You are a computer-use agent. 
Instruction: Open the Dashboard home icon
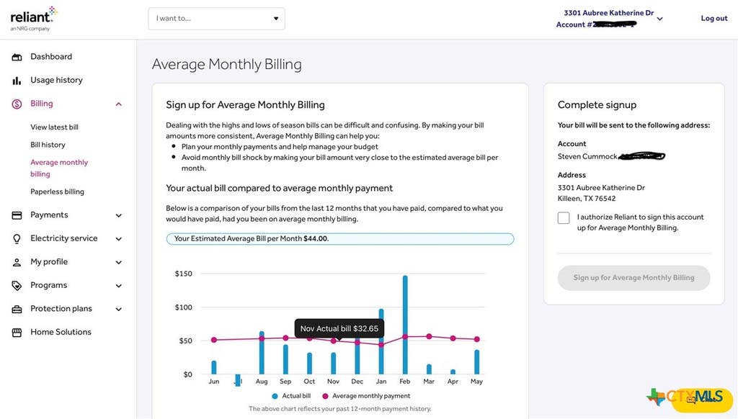click(x=17, y=57)
